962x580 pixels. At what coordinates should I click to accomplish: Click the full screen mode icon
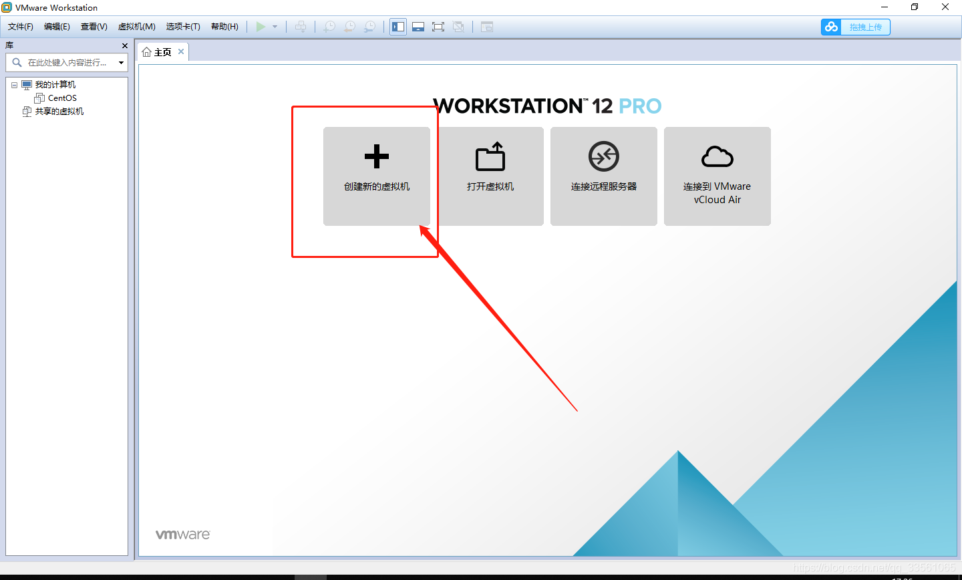click(438, 27)
